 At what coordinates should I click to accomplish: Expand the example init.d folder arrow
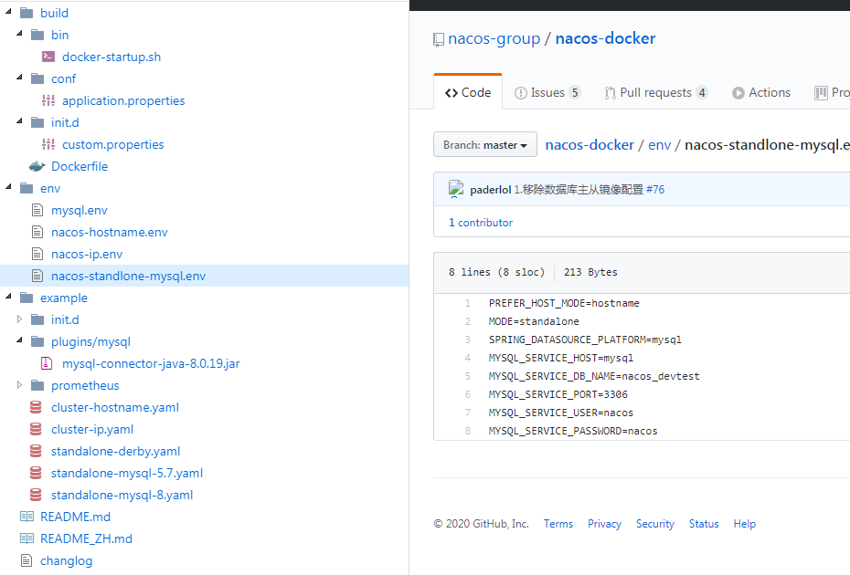(x=19, y=319)
